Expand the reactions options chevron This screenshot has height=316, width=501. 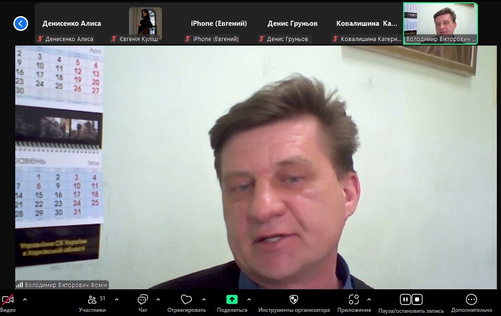point(204,299)
